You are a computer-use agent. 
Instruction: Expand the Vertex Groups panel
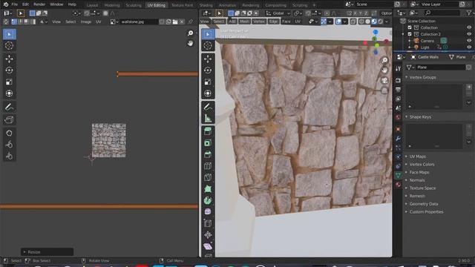(422, 77)
